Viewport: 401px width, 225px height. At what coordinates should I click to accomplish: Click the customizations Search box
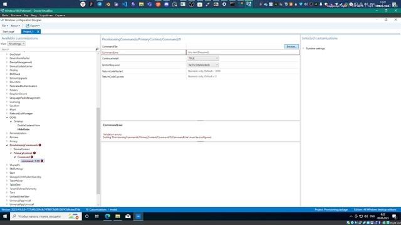tap(48, 49)
